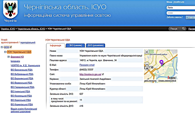
Task: Click external link icon next to МОН
Action: tap(11, 47)
